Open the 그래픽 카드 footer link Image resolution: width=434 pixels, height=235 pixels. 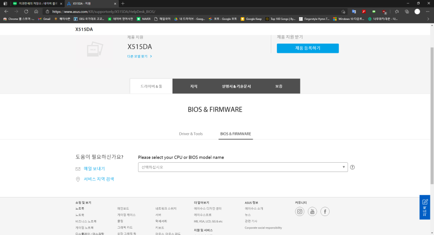tap(125, 228)
